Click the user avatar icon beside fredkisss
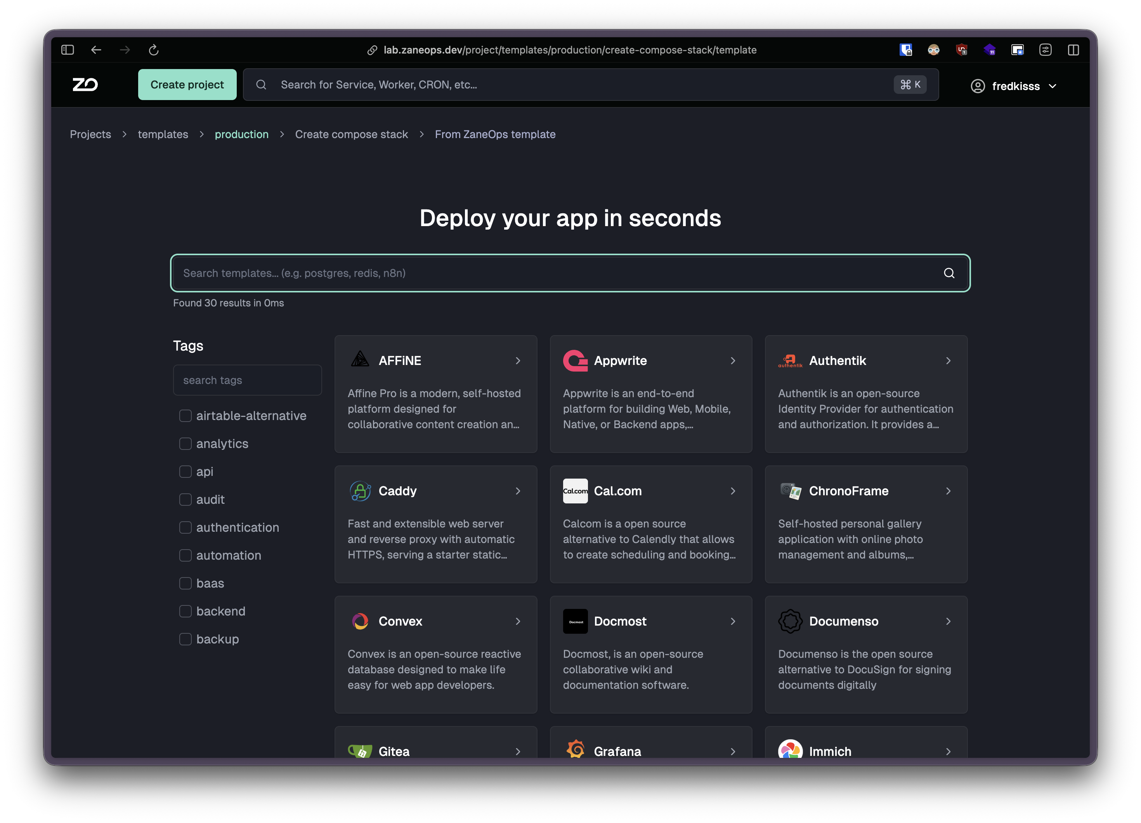The height and width of the screenshot is (823, 1141). [x=978, y=86]
